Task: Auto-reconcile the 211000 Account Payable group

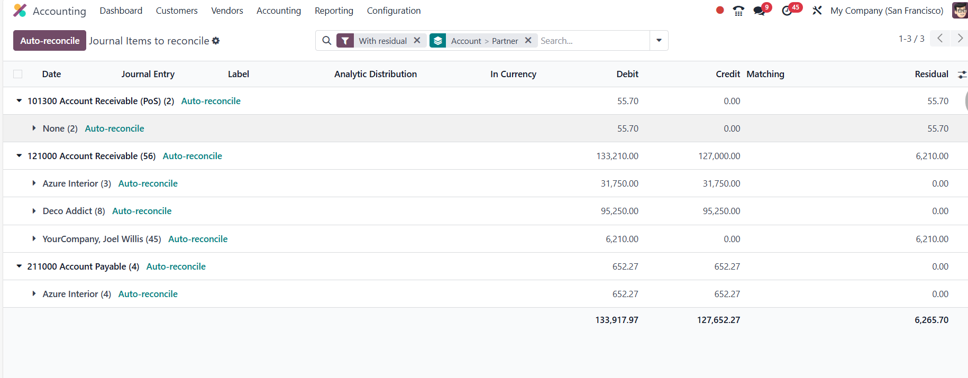Action: (176, 266)
